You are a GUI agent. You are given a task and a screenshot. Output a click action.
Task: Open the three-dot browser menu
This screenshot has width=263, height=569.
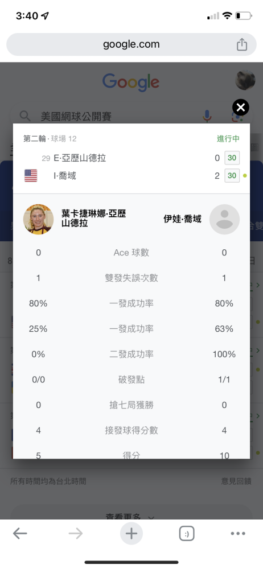click(x=238, y=534)
